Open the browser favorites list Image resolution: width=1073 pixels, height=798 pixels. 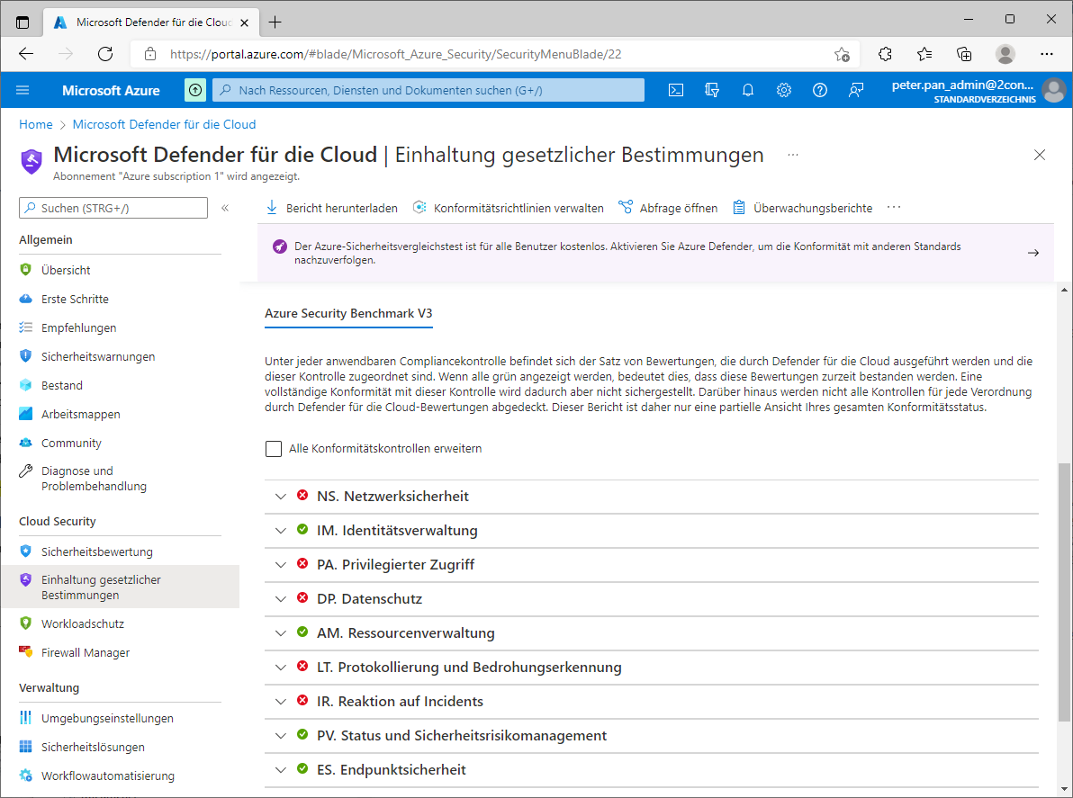924,54
